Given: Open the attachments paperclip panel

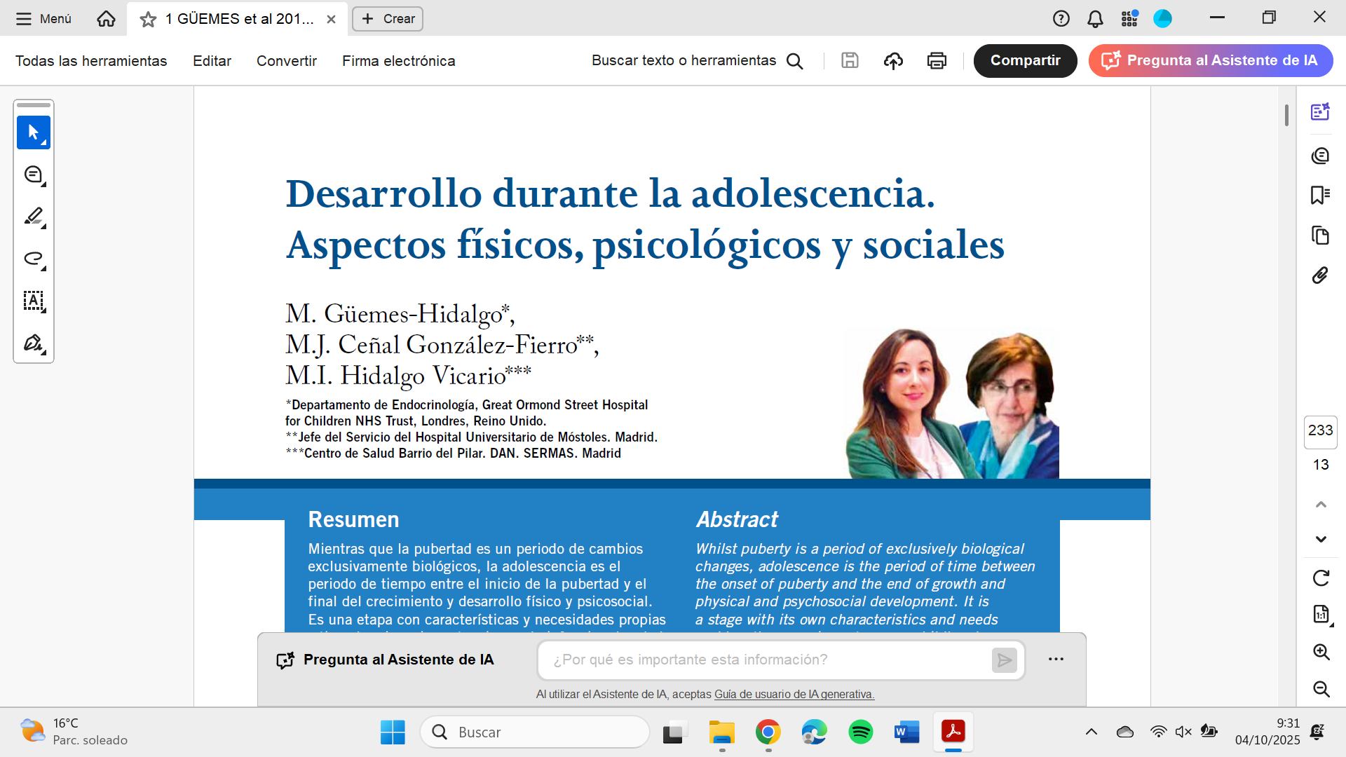Looking at the screenshot, I should tap(1320, 275).
